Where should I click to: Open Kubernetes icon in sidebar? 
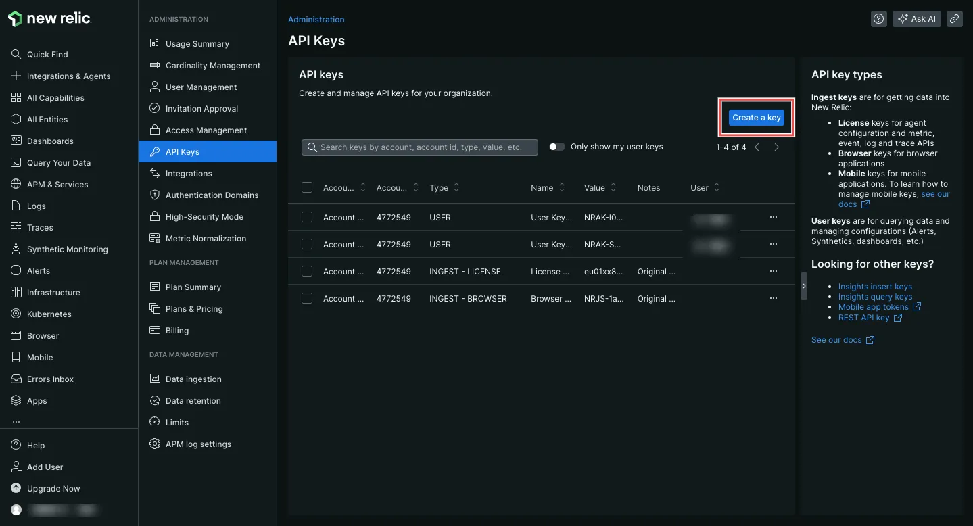(16, 314)
